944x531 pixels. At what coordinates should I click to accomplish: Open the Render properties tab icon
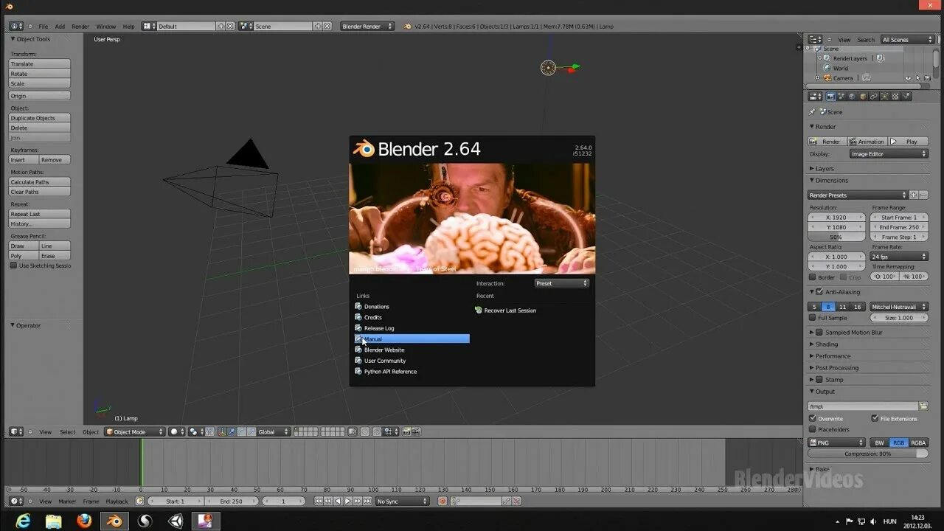pos(830,96)
